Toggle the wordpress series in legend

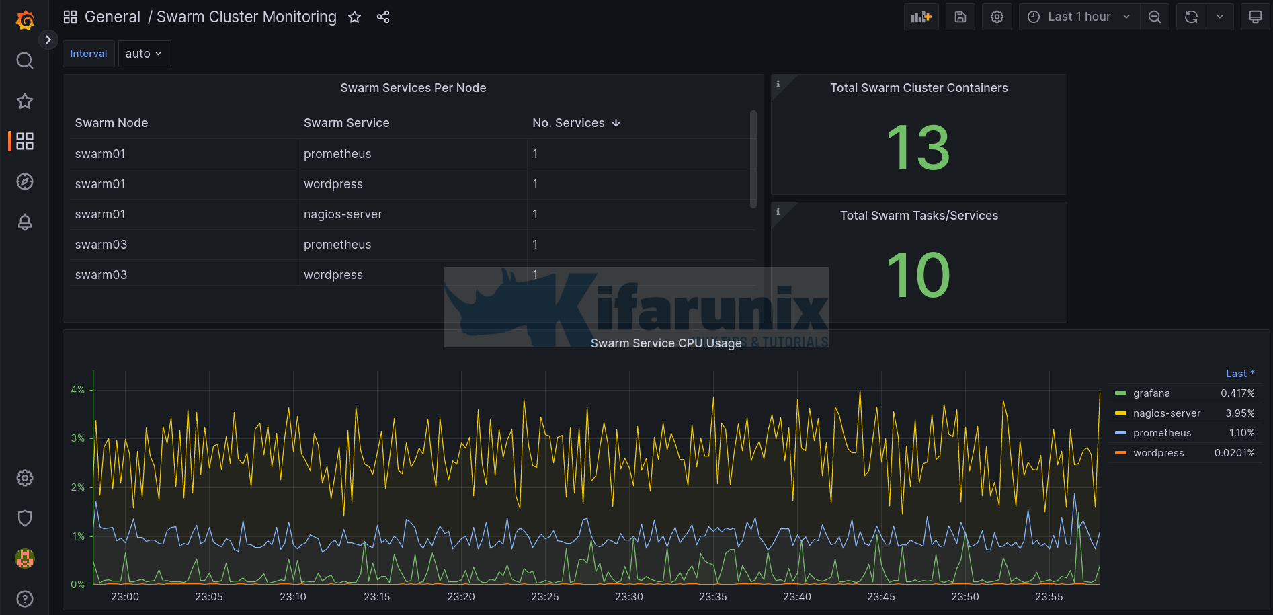[1158, 453]
